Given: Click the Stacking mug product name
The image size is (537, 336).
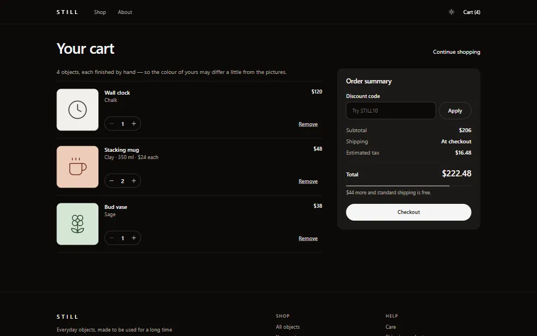Looking at the screenshot, I should (x=121, y=150).
